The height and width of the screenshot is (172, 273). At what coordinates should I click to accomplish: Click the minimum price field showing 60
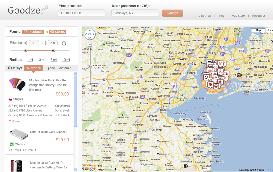[x=34, y=43]
